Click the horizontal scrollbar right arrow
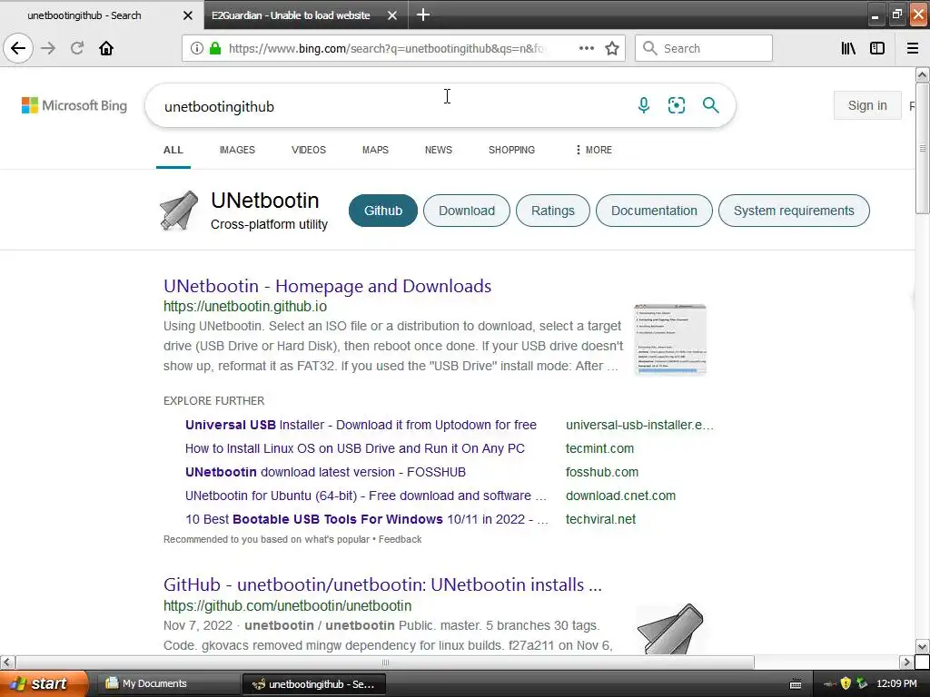This screenshot has width=930, height=697. pyautogui.click(x=905, y=662)
